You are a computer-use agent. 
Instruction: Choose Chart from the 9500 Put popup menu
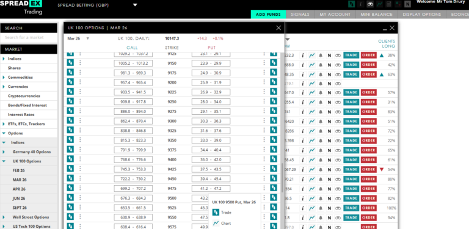point(221,224)
